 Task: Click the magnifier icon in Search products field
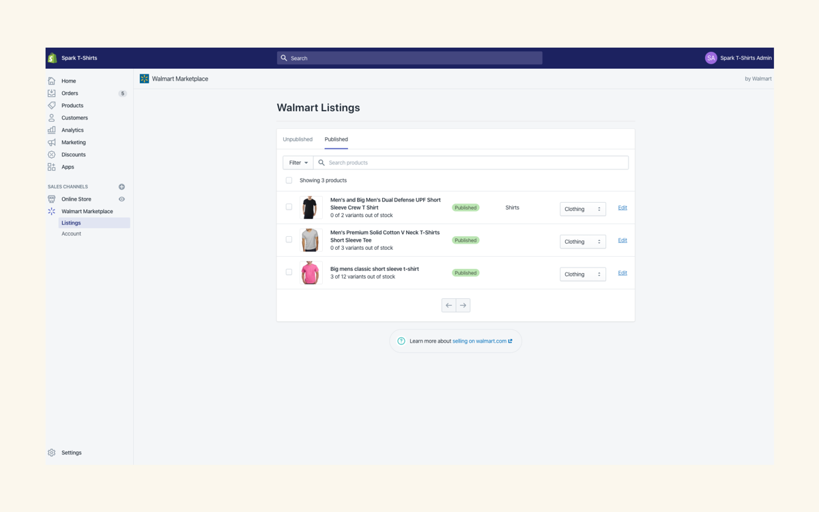click(321, 162)
